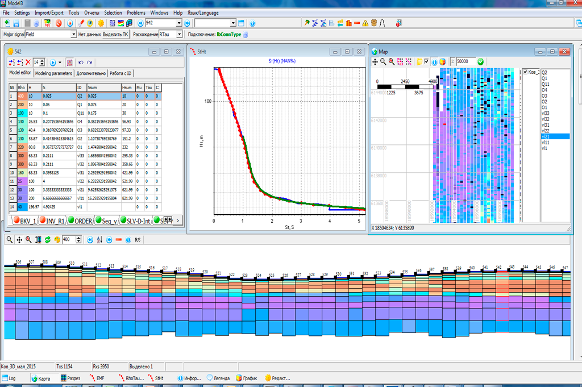Click the color palette icon in section toolbar
582x387 pixels.
pyautogui.click(x=56, y=240)
